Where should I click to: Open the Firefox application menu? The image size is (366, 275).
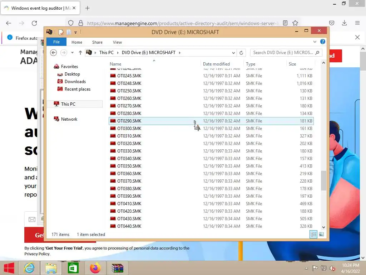(357, 23)
